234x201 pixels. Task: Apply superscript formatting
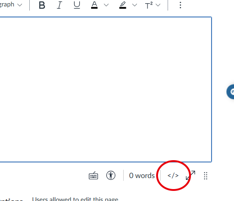coord(149,6)
